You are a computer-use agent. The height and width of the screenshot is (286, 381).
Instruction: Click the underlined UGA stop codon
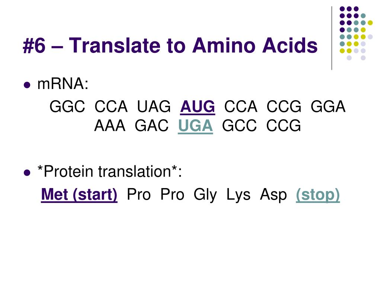195,126
